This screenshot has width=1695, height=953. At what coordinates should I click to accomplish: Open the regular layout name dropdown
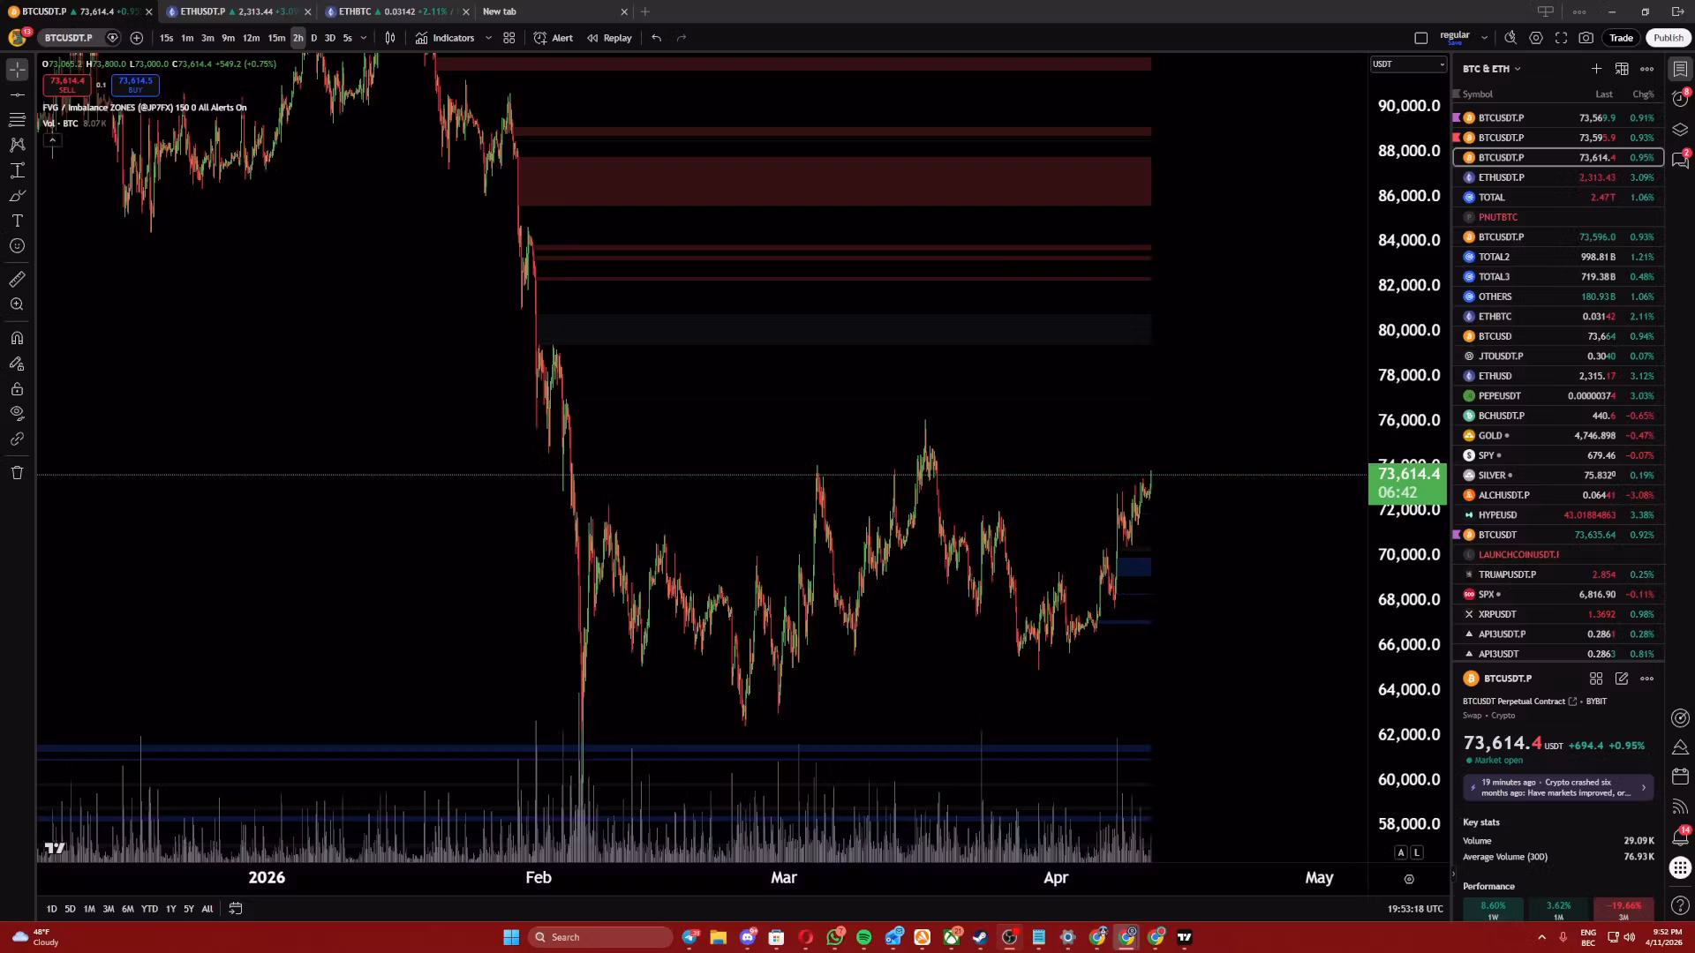pos(1484,38)
